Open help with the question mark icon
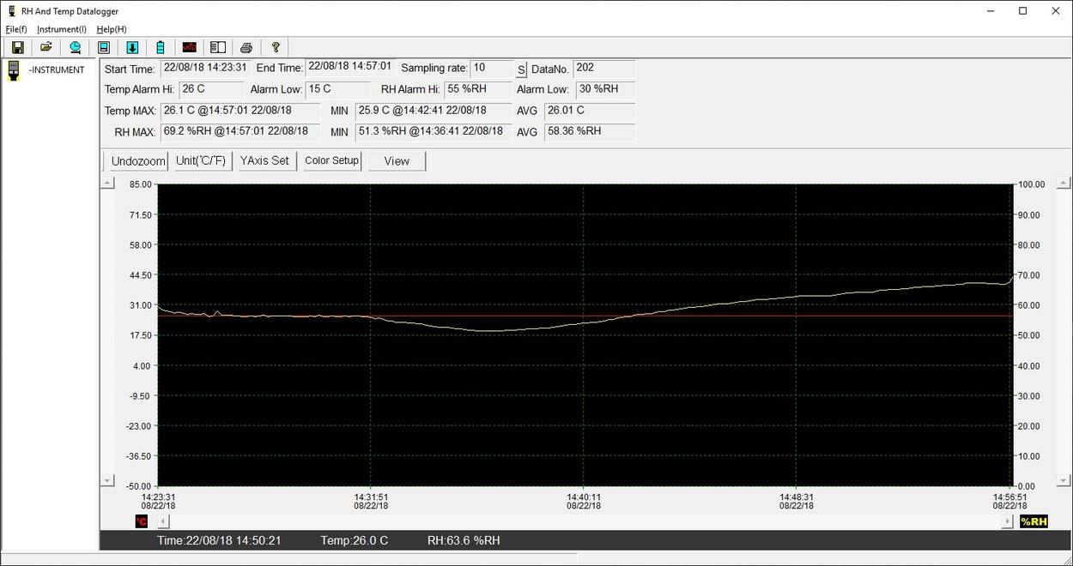Screen dimensions: 1073x566 tap(276, 47)
